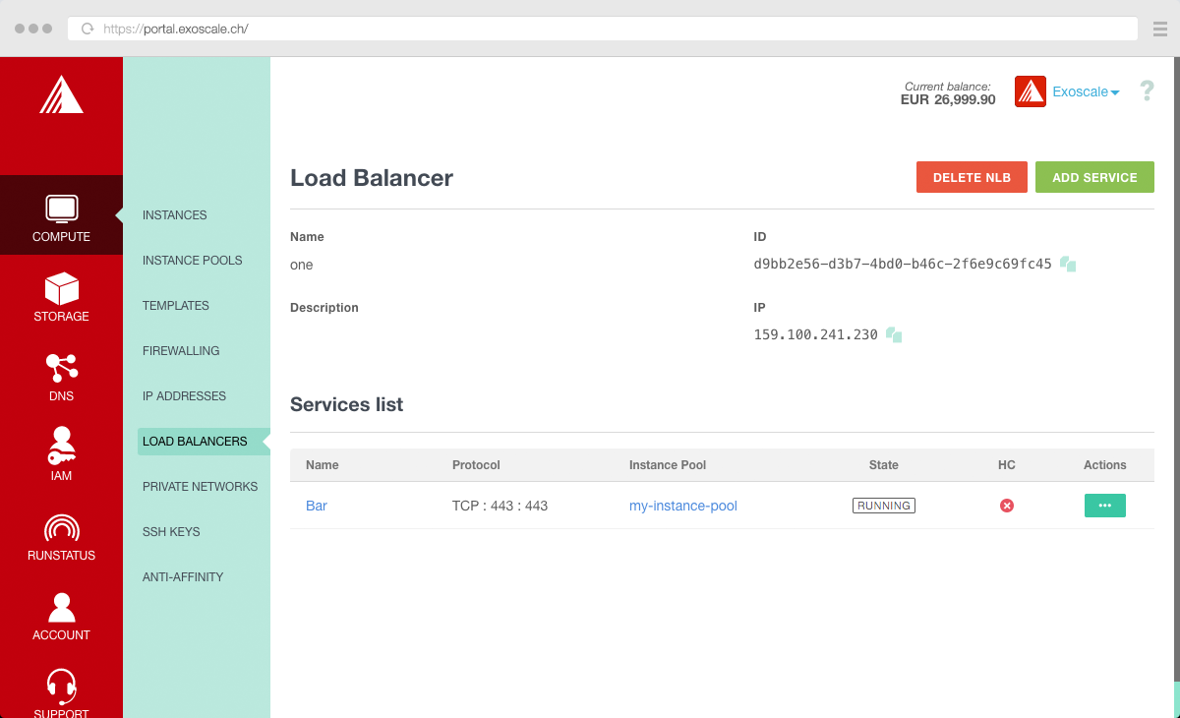The image size is (1180, 718).
Task: Click the browser address bar
Action: tap(603, 29)
